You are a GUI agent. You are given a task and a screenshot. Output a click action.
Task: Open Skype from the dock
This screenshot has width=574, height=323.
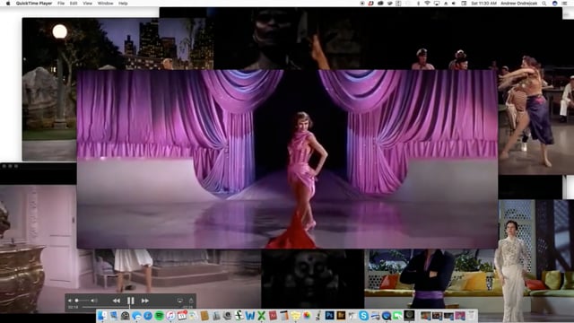(363, 315)
